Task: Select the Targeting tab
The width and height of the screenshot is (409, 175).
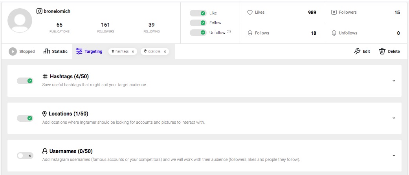Action: [89, 51]
